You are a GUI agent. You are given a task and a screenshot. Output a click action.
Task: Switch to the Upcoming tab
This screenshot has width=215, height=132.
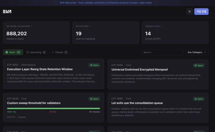tap(36, 52)
